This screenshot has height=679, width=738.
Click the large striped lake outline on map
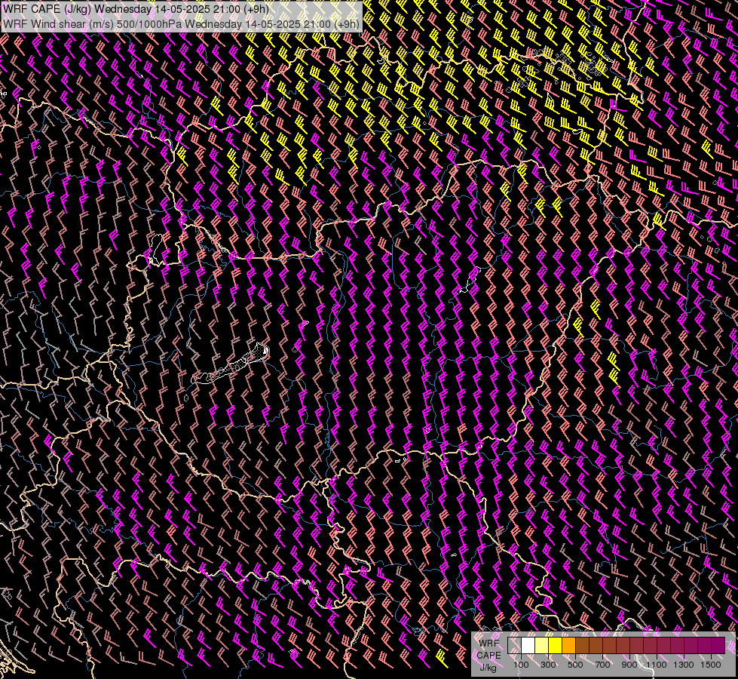click(231, 364)
